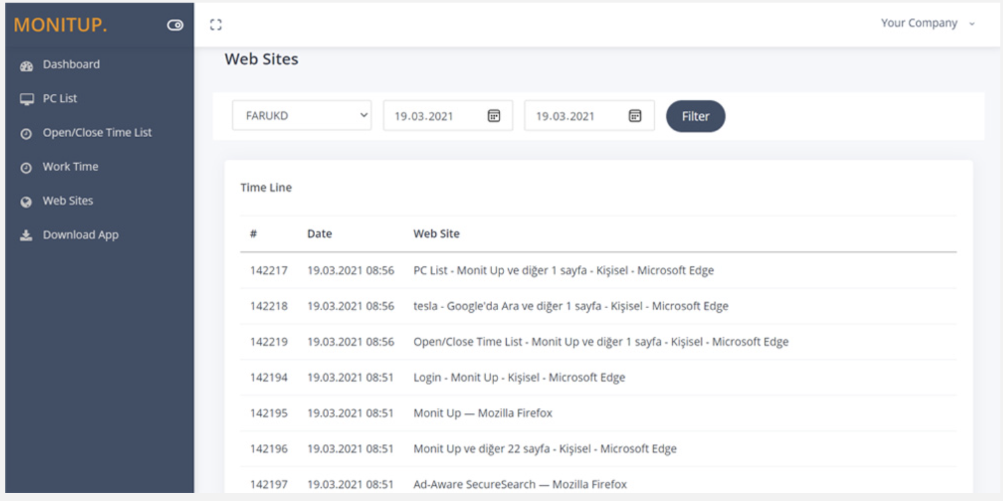The width and height of the screenshot is (1003, 501).
Task: Select the PC List monitor icon
Action: coord(27,98)
